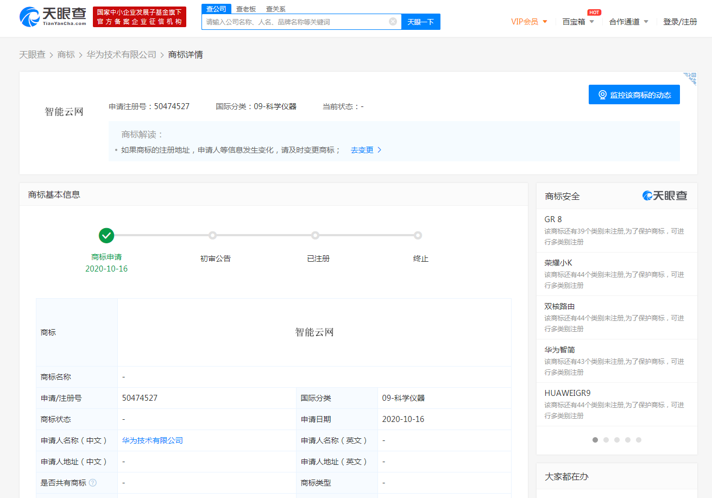Click the TianYanCha logo
The height and width of the screenshot is (498, 712).
point(53,17)
